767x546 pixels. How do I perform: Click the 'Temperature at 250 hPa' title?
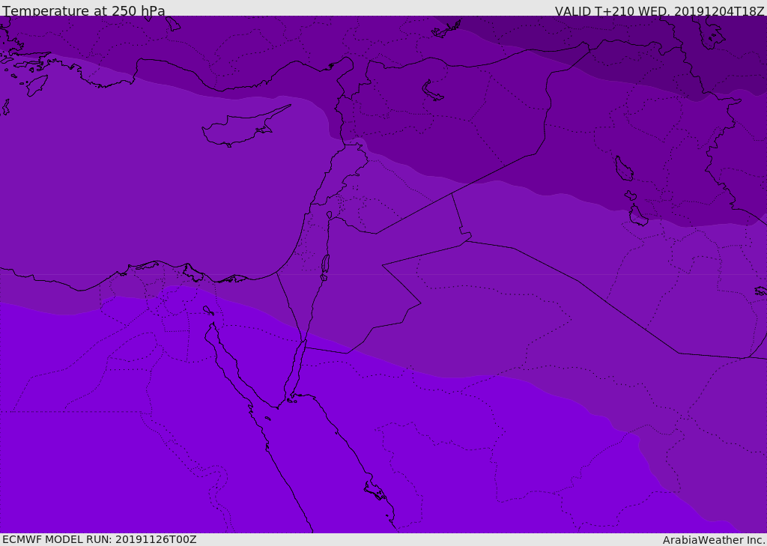click(84, 10)
